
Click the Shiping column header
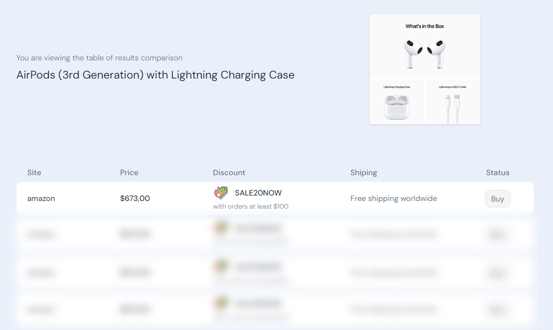(363, 172)
